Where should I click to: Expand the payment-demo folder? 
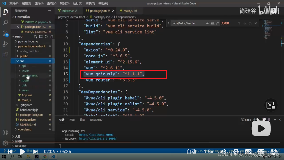click(28, 41)
